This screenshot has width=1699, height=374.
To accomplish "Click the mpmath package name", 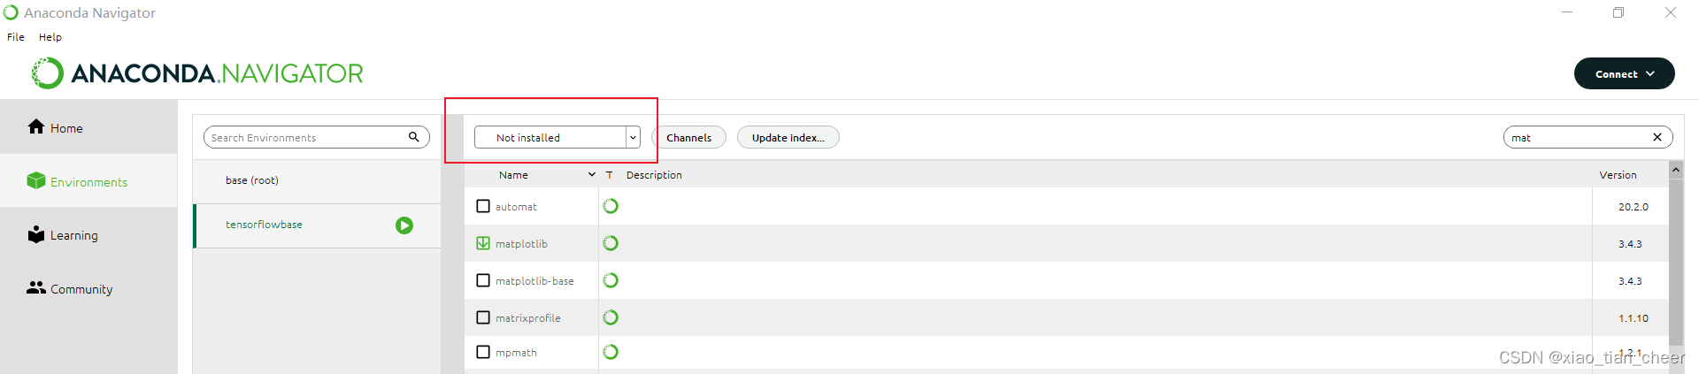I will click(516, 353).
